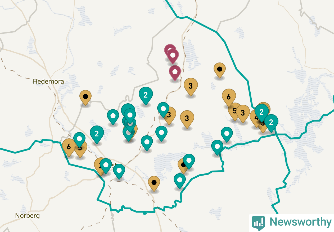Viewport: 334px width, 232px height.
Task: Select the northeastern yellow black-dot pin
Action: coord(219,70)
